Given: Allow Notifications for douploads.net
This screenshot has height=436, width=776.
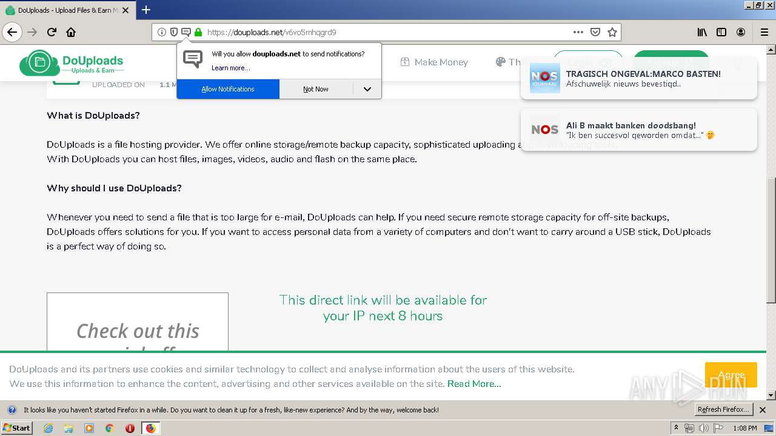Looking at the screenshot, I should click(228, 89).
